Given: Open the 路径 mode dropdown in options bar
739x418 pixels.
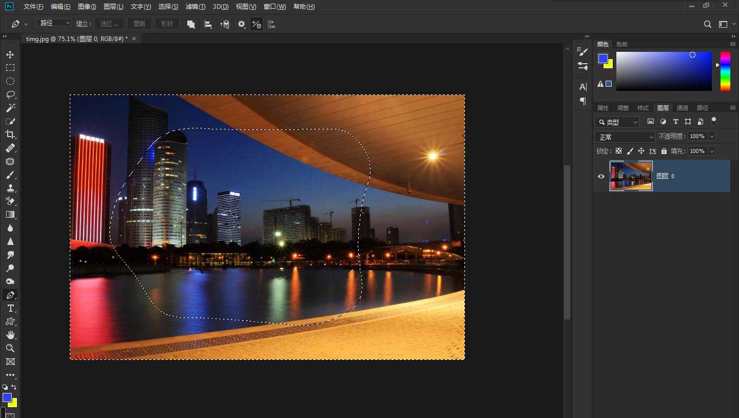Looking at the screenshot, I should tap(53, 23).
